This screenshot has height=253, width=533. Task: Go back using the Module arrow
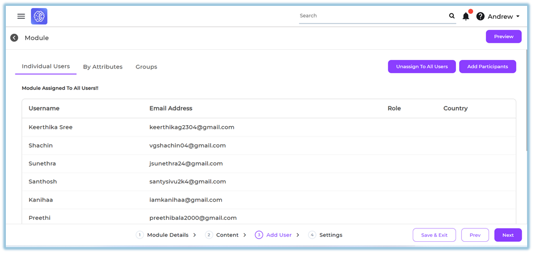pyautogui.click(x=14, y=38)
